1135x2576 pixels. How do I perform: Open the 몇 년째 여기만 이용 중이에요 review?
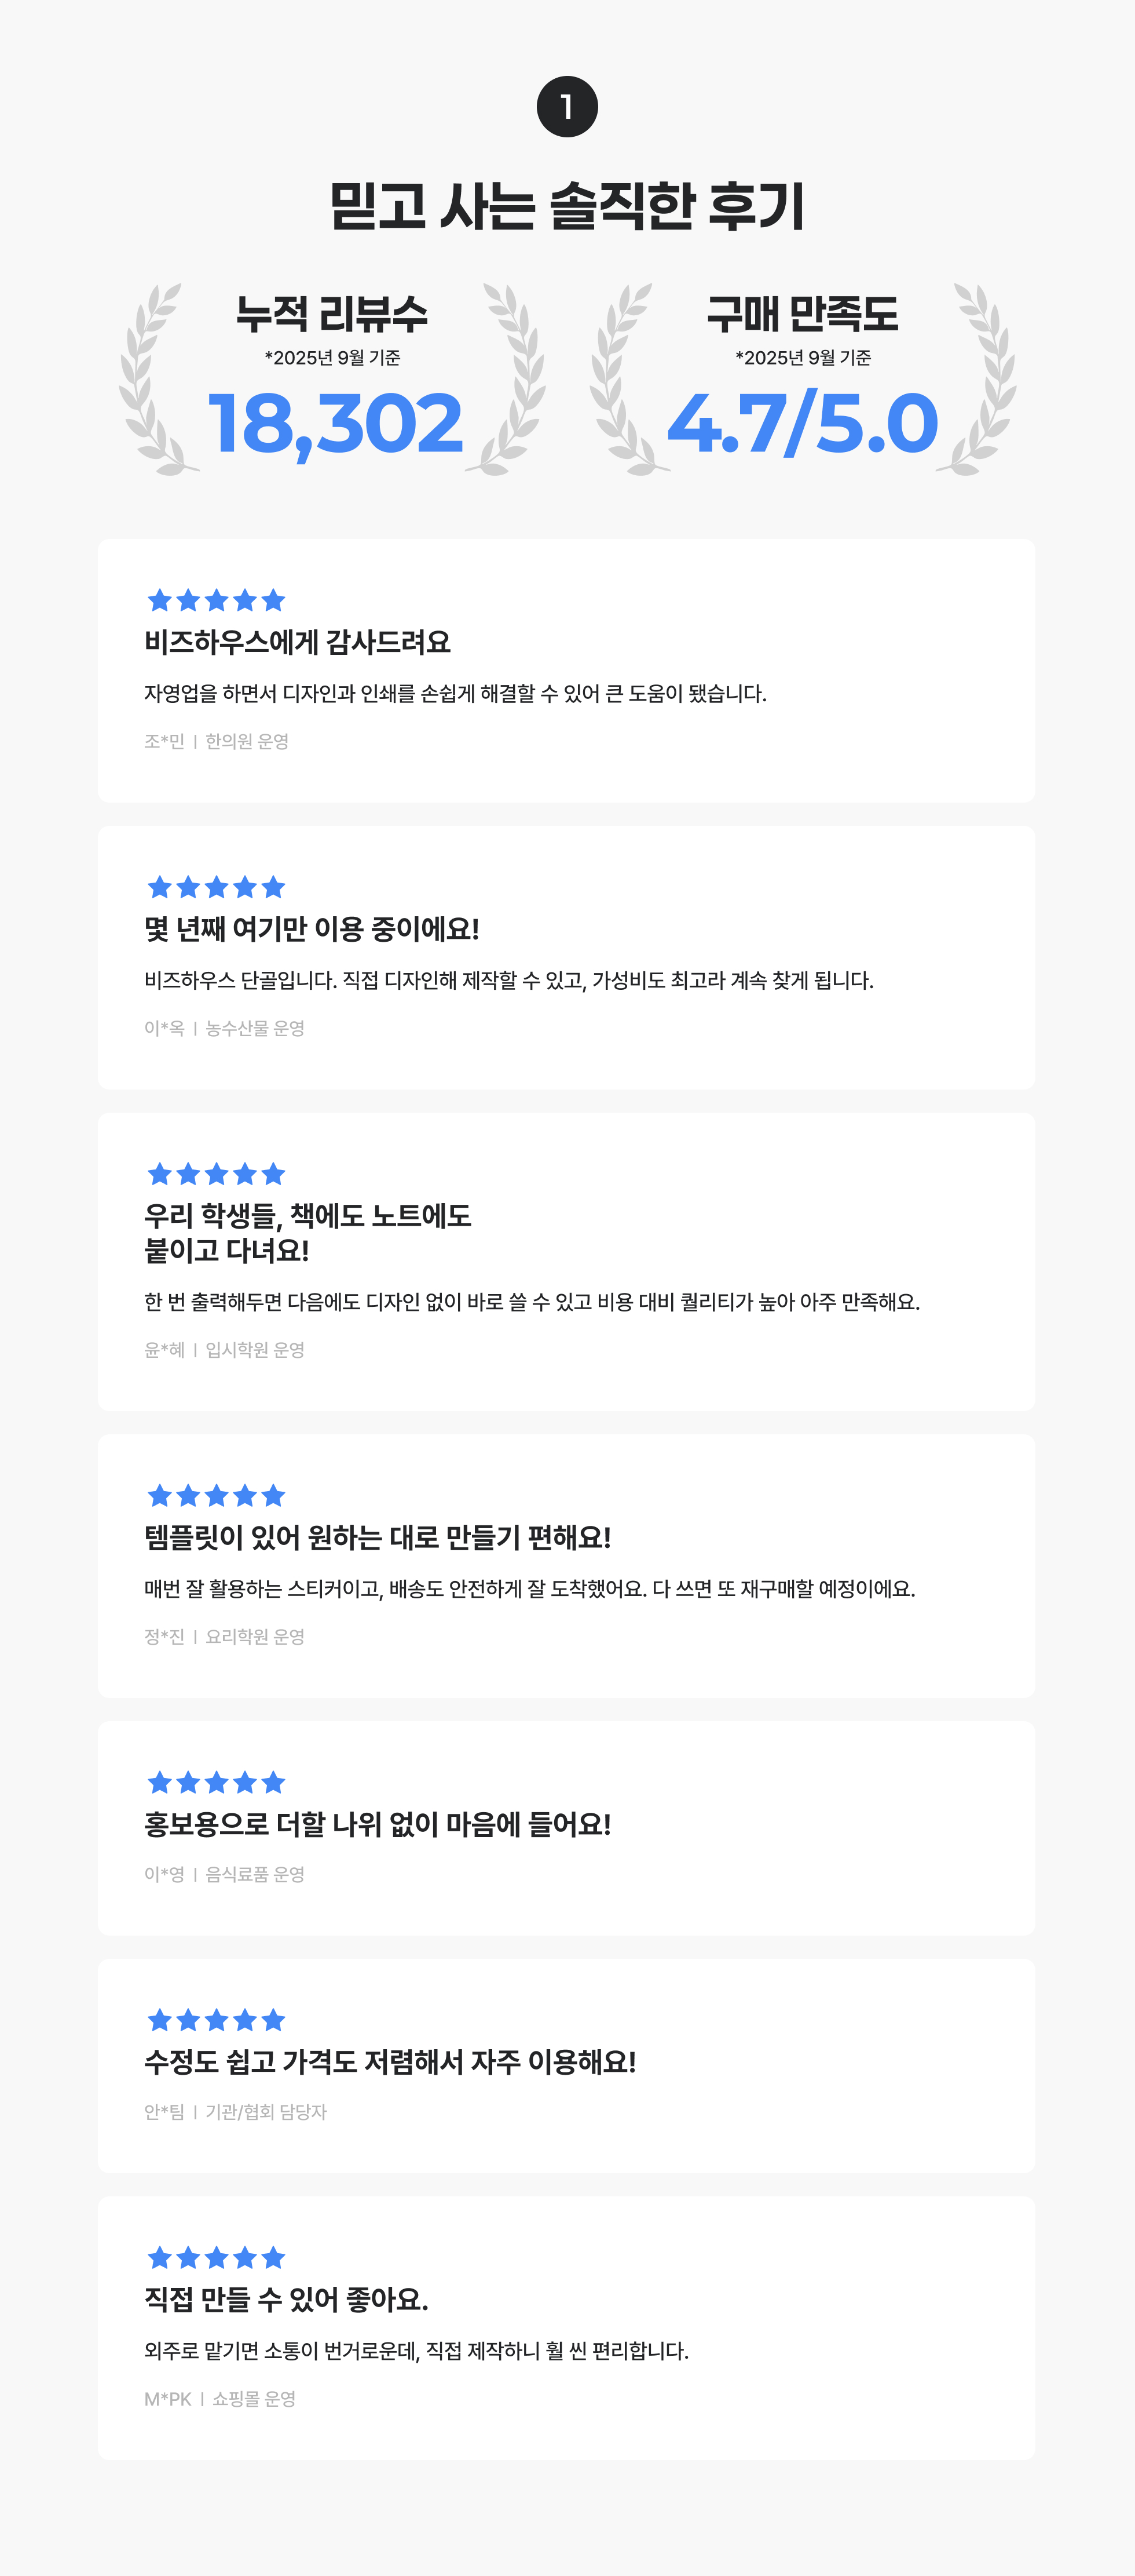coord(312,929)
